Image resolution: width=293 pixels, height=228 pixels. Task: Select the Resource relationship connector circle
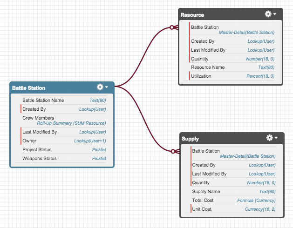(x=172, y=27)
